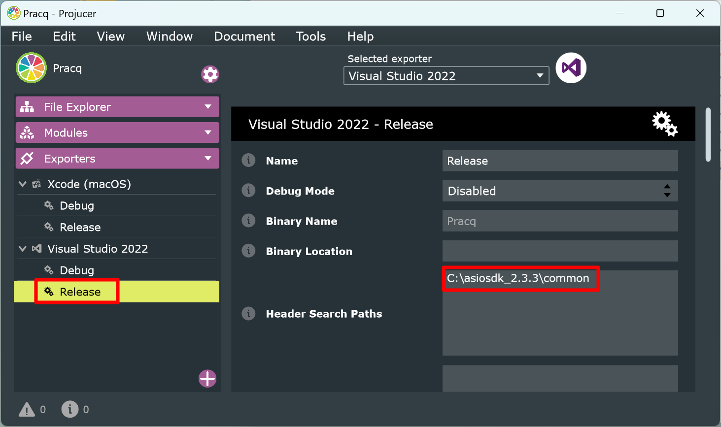The width and height of the screenshot is (721, 427).
Task: Open the Tools menu
Action: [311, 36]
